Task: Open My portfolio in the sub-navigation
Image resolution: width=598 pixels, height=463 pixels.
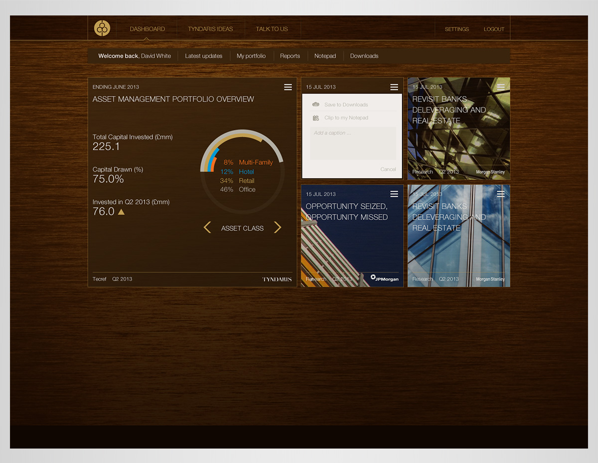Action: tap(251, 56)
